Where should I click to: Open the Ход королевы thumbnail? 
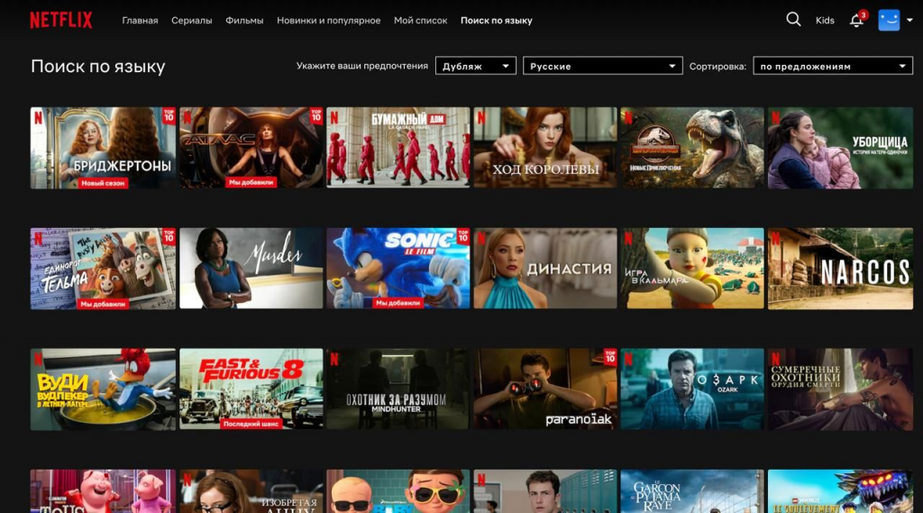pyautogui.click(x=545, y=148)
